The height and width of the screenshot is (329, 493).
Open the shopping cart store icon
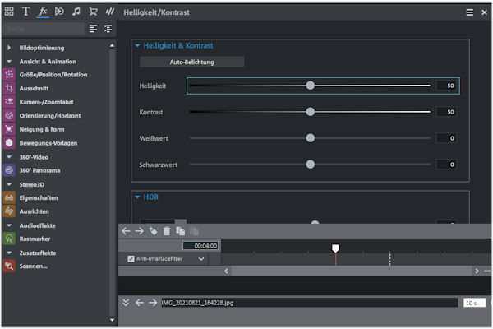pyautogui.click(x=93, y=12)
